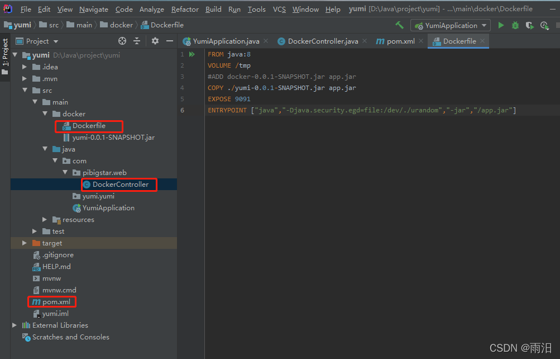Click yumi in the breadcrumb bar
The height and width of the screenshot is (359, 560).
(x=18, y=25)
